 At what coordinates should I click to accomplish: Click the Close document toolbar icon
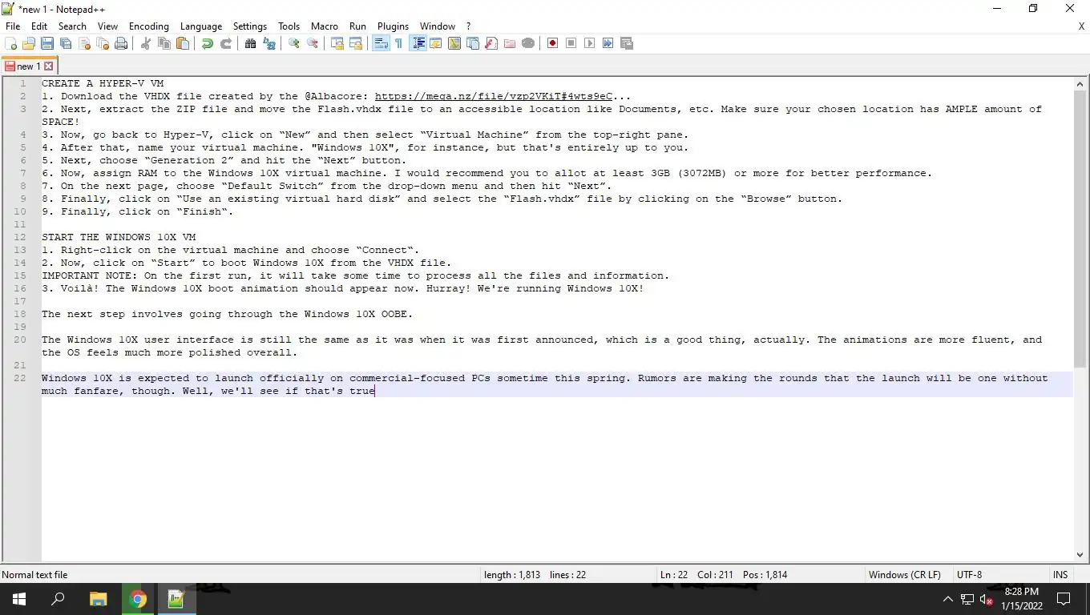(x=84, y=43)
